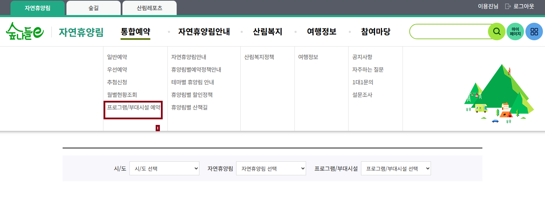
Task: Open the 자연휴양림 선택 dropdown
Action: [271, 168]
